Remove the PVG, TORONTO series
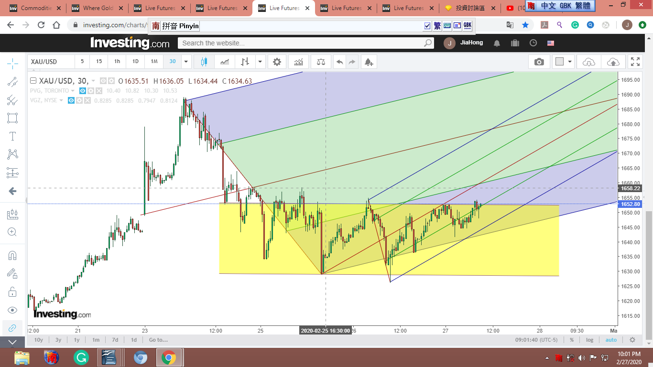Image resolution: width=653 pixels, height=367 pixels. pyautogui.click(x=99, y=91)
